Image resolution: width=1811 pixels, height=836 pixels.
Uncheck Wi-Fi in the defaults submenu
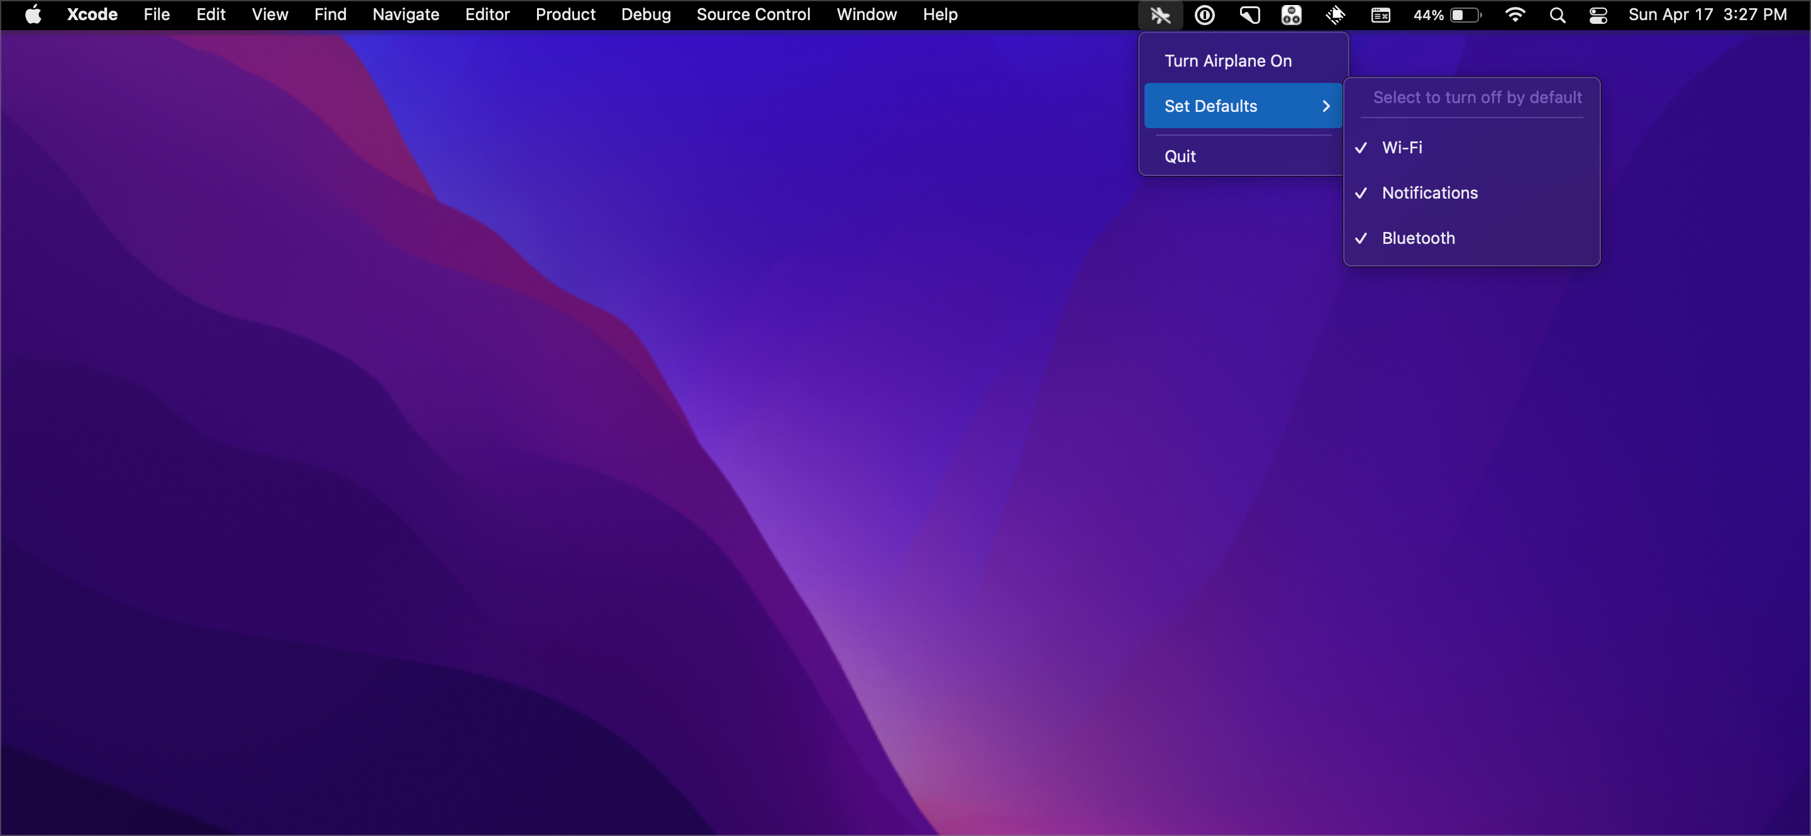pos(1402,148)
